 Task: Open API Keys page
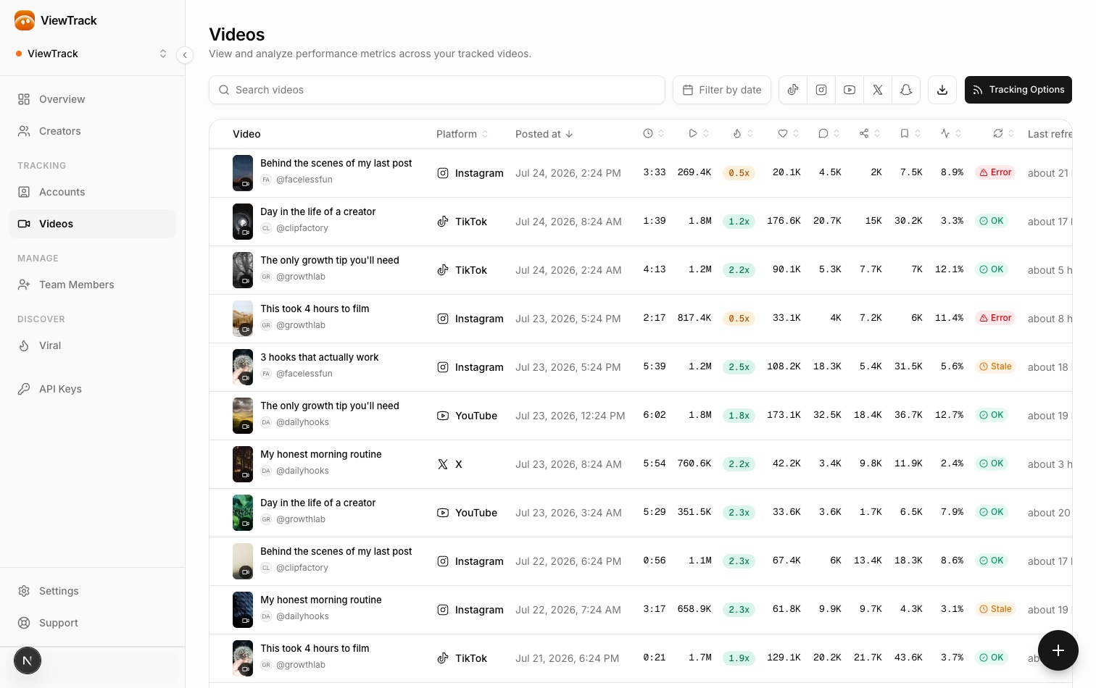pos(92,389)
